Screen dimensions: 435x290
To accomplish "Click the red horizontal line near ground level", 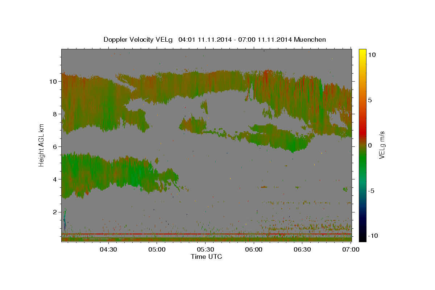I will pyautogui.click(x=206, y=234).
